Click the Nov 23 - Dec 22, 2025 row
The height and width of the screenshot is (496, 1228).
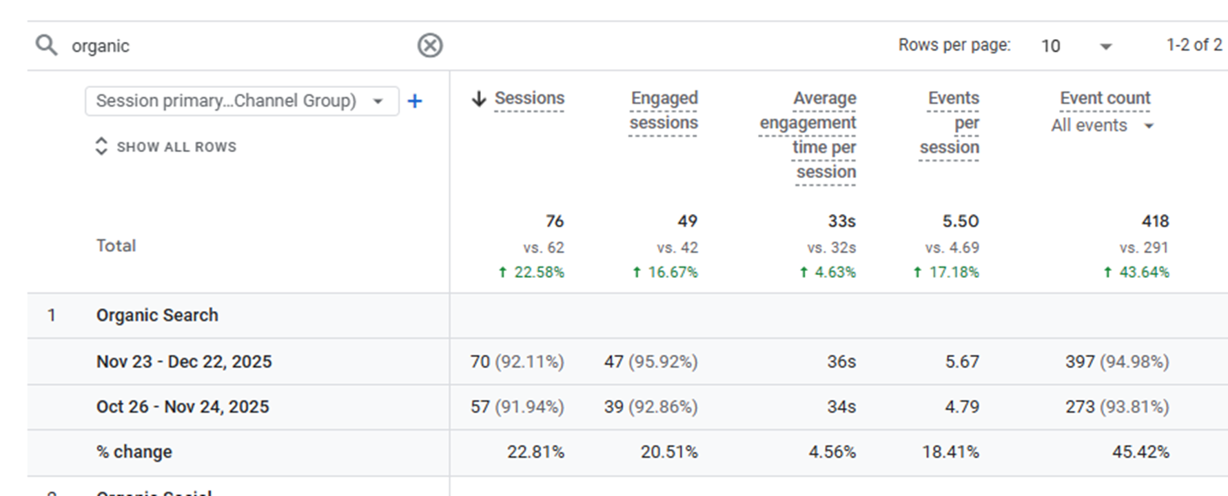click(x=184, y=362)
